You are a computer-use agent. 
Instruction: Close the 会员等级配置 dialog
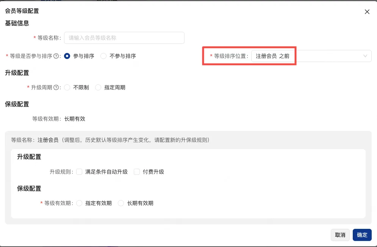[x=367, y=12]
